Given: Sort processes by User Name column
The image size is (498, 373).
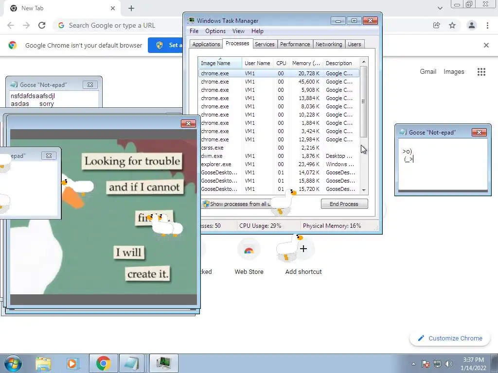Looking at the screenshot, I should [x=257, y=63].
